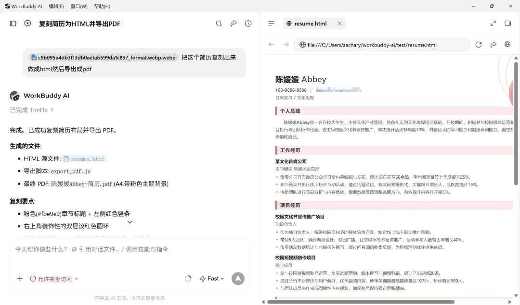Open attached webp image file chip
This screenshot has height=305, width=520.
click(x=104, y=58)
